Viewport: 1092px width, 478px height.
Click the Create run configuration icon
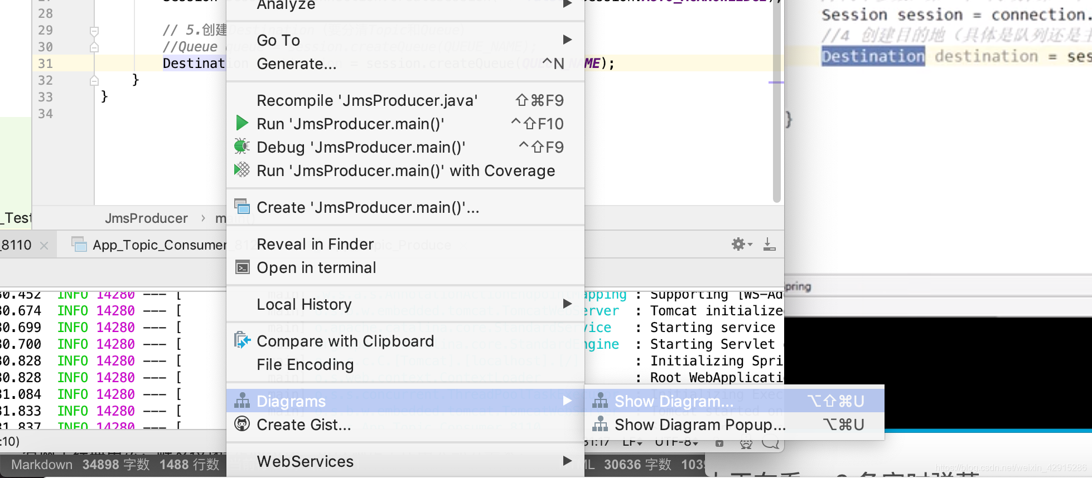pos(242,207)
